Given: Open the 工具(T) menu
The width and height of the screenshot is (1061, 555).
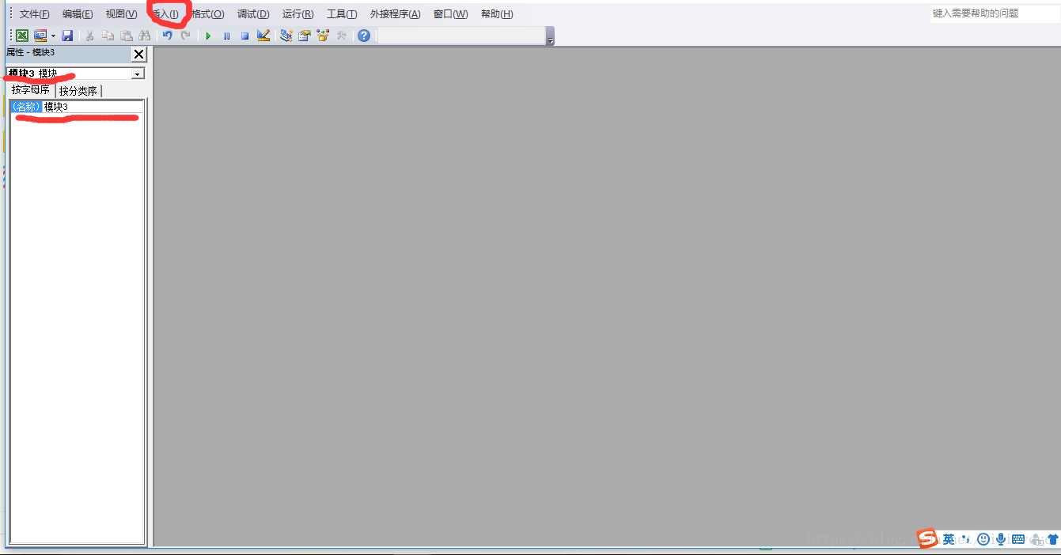Looking at the screenshot, I should [x=342, y=14].
